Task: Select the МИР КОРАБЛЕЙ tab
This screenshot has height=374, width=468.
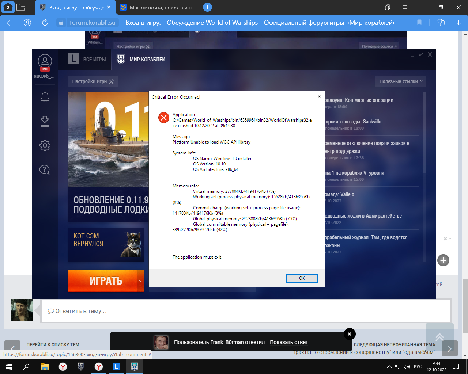Action: point(141,59)
